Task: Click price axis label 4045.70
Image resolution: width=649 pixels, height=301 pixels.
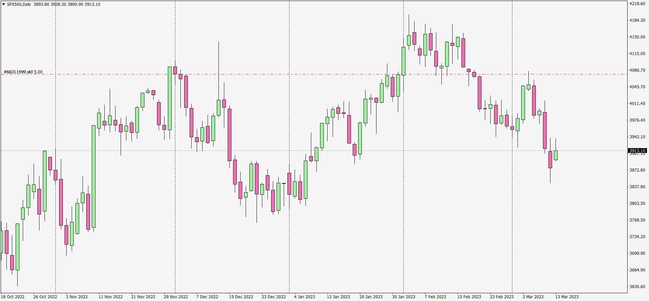Action: tap(637, 87)
